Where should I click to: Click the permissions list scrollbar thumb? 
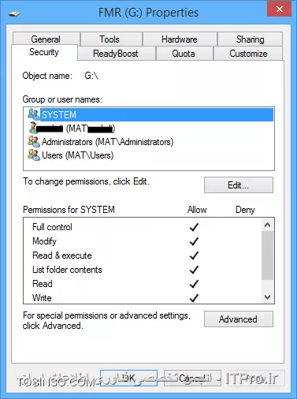click(267, 255)
